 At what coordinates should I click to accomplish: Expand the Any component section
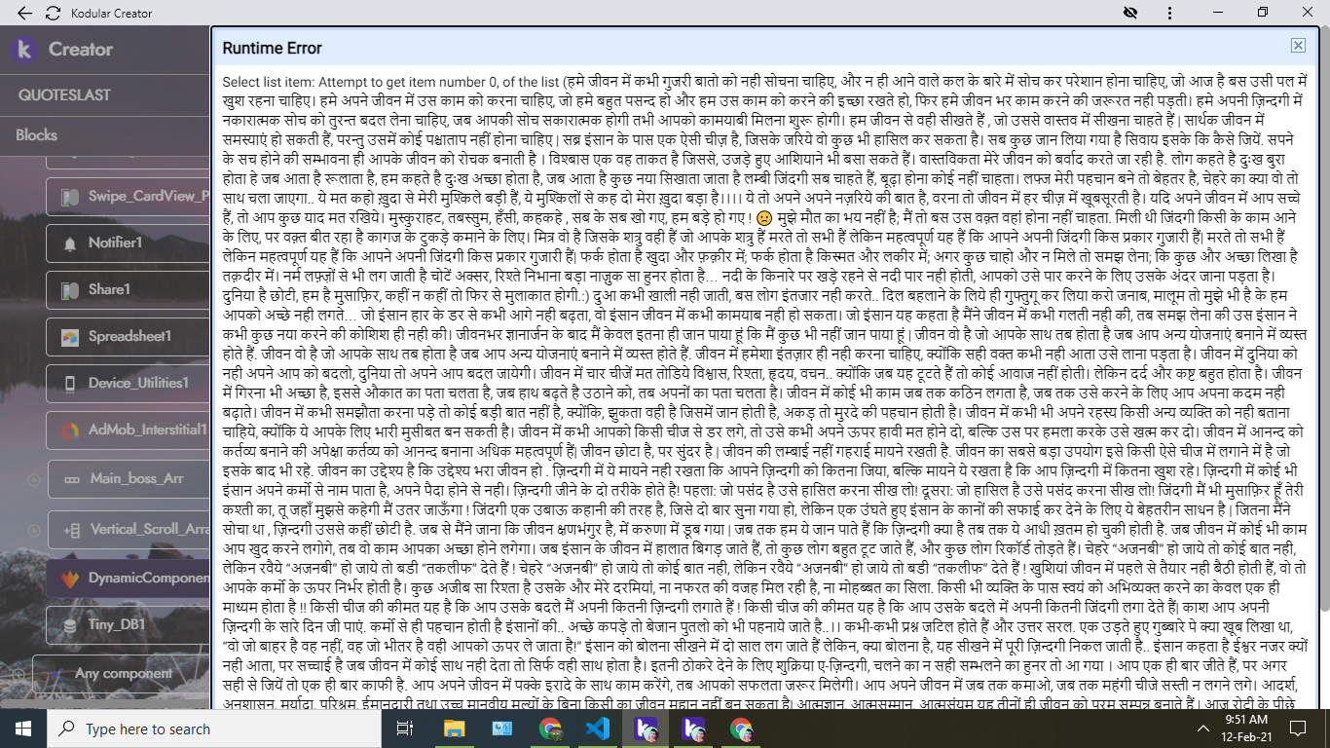pyautogui.click(x=19, y=674)
